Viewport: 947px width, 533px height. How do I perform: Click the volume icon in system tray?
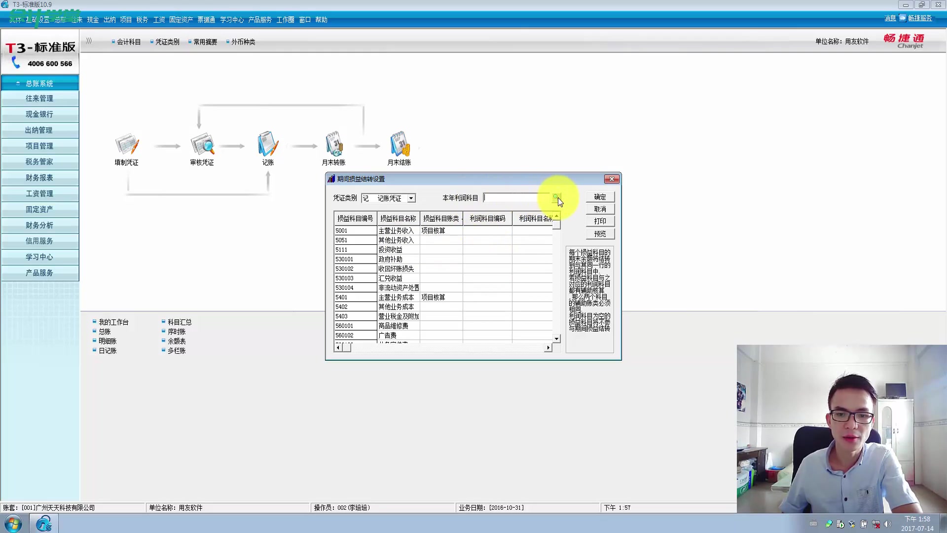point(888,524)
